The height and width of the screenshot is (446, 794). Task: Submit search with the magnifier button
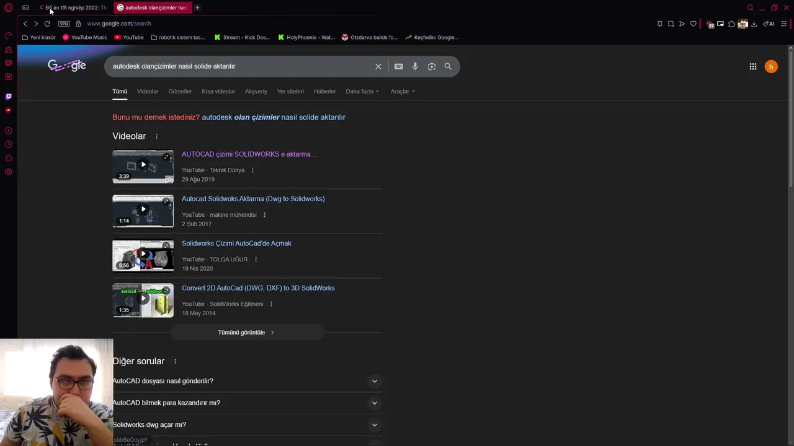coord(448,66)
